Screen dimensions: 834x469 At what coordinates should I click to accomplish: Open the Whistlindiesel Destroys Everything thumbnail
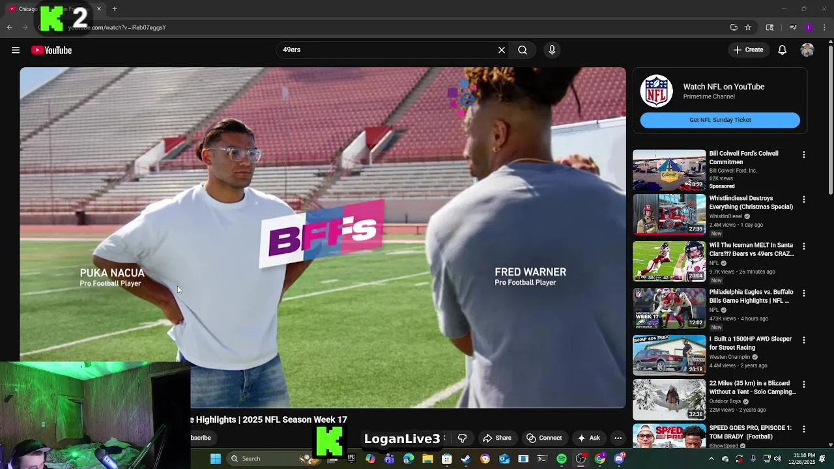tap(669, 214)
